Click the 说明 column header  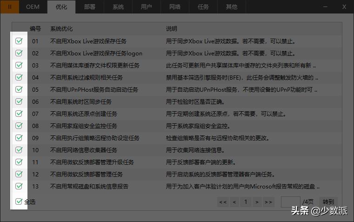coord(172,29)
